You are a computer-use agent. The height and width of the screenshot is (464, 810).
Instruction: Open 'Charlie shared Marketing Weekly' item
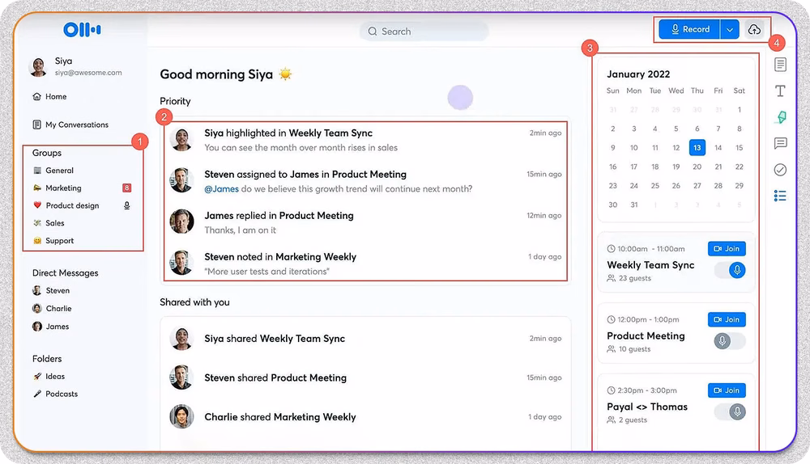pyautogui.click(x=366, y=416)
